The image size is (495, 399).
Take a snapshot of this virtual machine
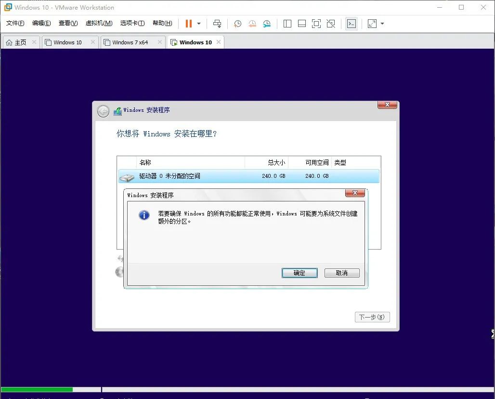coord(237,23)
